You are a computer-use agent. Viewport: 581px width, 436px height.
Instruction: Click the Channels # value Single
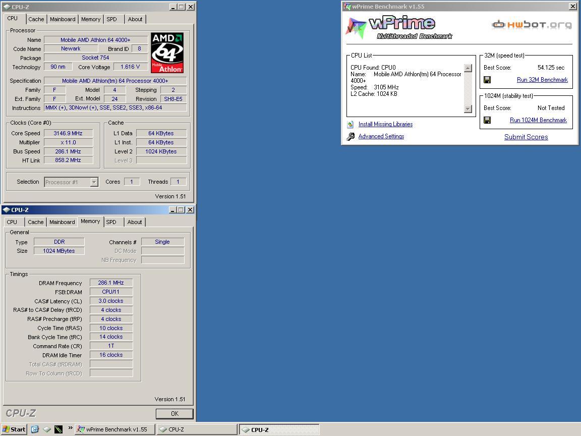click(x=163, y=242)
